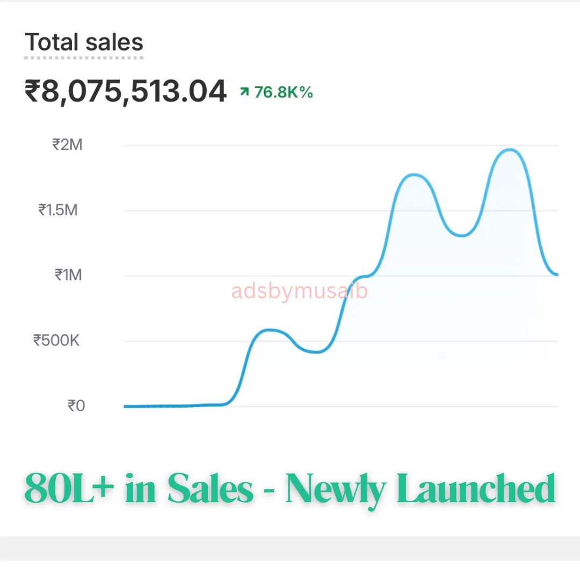The image size is (580, 580).
Task: Click the ₹500K axis label
Action: (56, 340)
